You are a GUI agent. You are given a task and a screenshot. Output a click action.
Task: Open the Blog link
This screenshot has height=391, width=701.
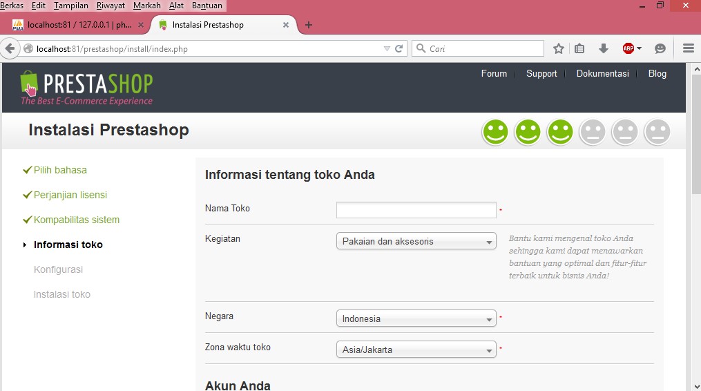(657, 73)
